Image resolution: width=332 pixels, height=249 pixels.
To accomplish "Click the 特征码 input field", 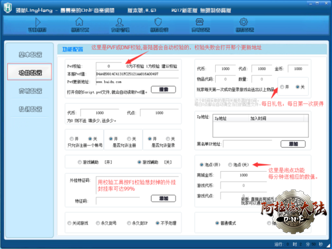I will [118, 201].
